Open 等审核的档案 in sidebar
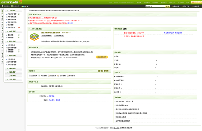The width and height of the screenshot is (202, 131). point(12,20)
